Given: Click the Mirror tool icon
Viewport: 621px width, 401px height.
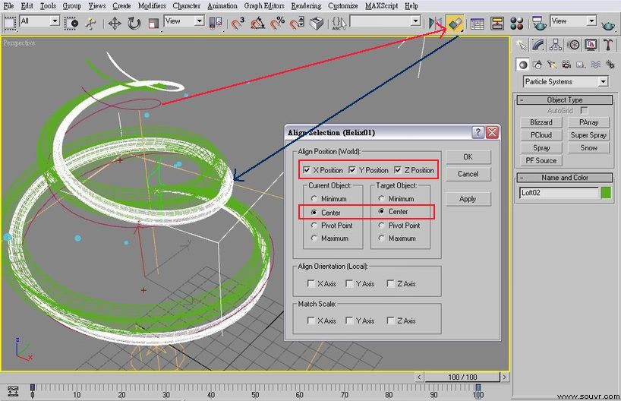Looking at the screenshot, I should point(435,24).
